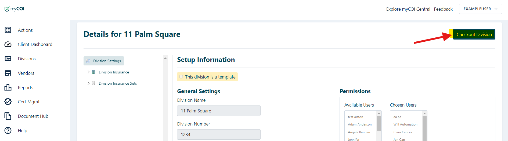Select Adam Anderson in Available Users
Screen dimensions: 508x141
(x=360, y=124)
